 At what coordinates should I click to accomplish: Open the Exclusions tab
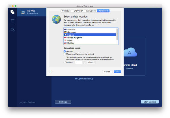click(91, 11)
